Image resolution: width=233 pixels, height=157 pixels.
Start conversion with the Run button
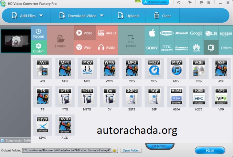(x=210, y=150)
